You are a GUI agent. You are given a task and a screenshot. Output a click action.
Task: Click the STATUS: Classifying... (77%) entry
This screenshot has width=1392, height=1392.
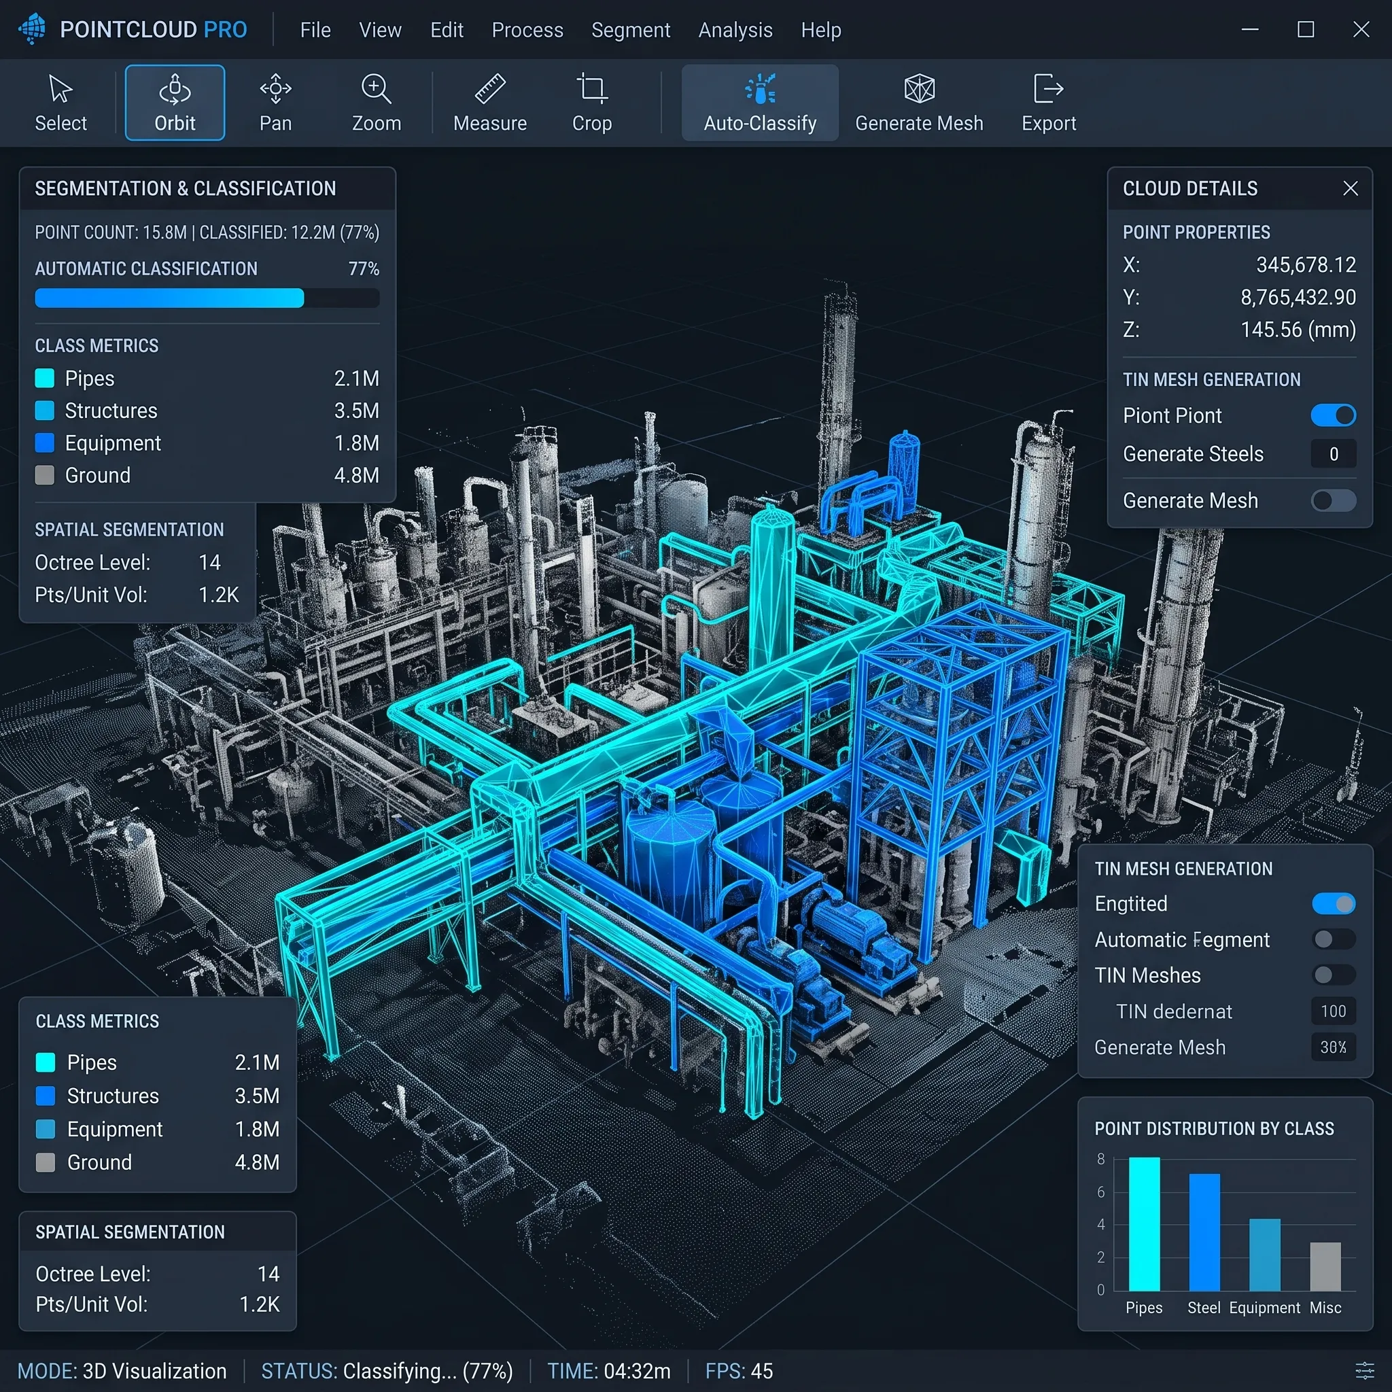tap(387, 1370)
